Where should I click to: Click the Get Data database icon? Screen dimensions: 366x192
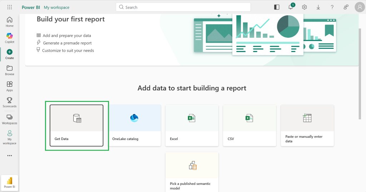click(77, 118)
